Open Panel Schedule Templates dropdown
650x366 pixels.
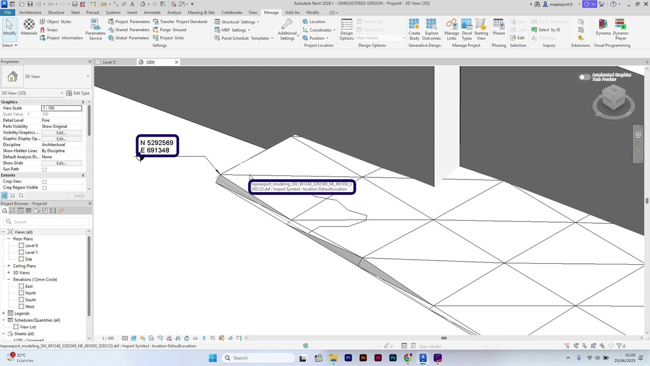pos(244,38)
